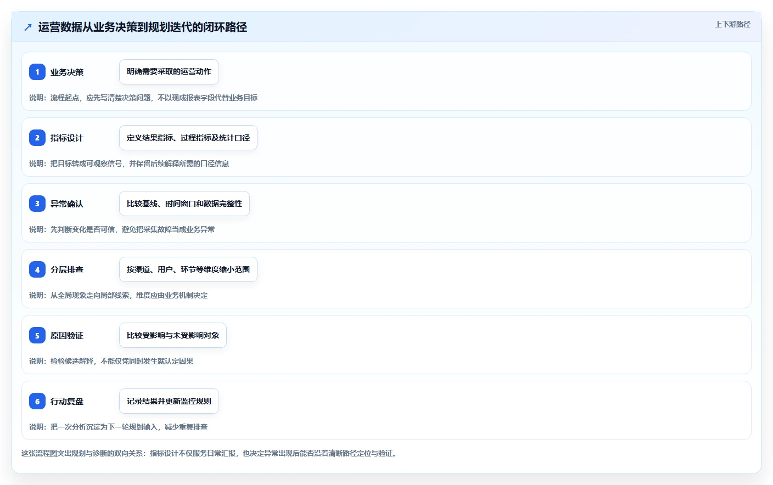Select the 明确需要采取的运营动作 box
The width and height of the screenshot is (773, 485).
coord(169,72)
